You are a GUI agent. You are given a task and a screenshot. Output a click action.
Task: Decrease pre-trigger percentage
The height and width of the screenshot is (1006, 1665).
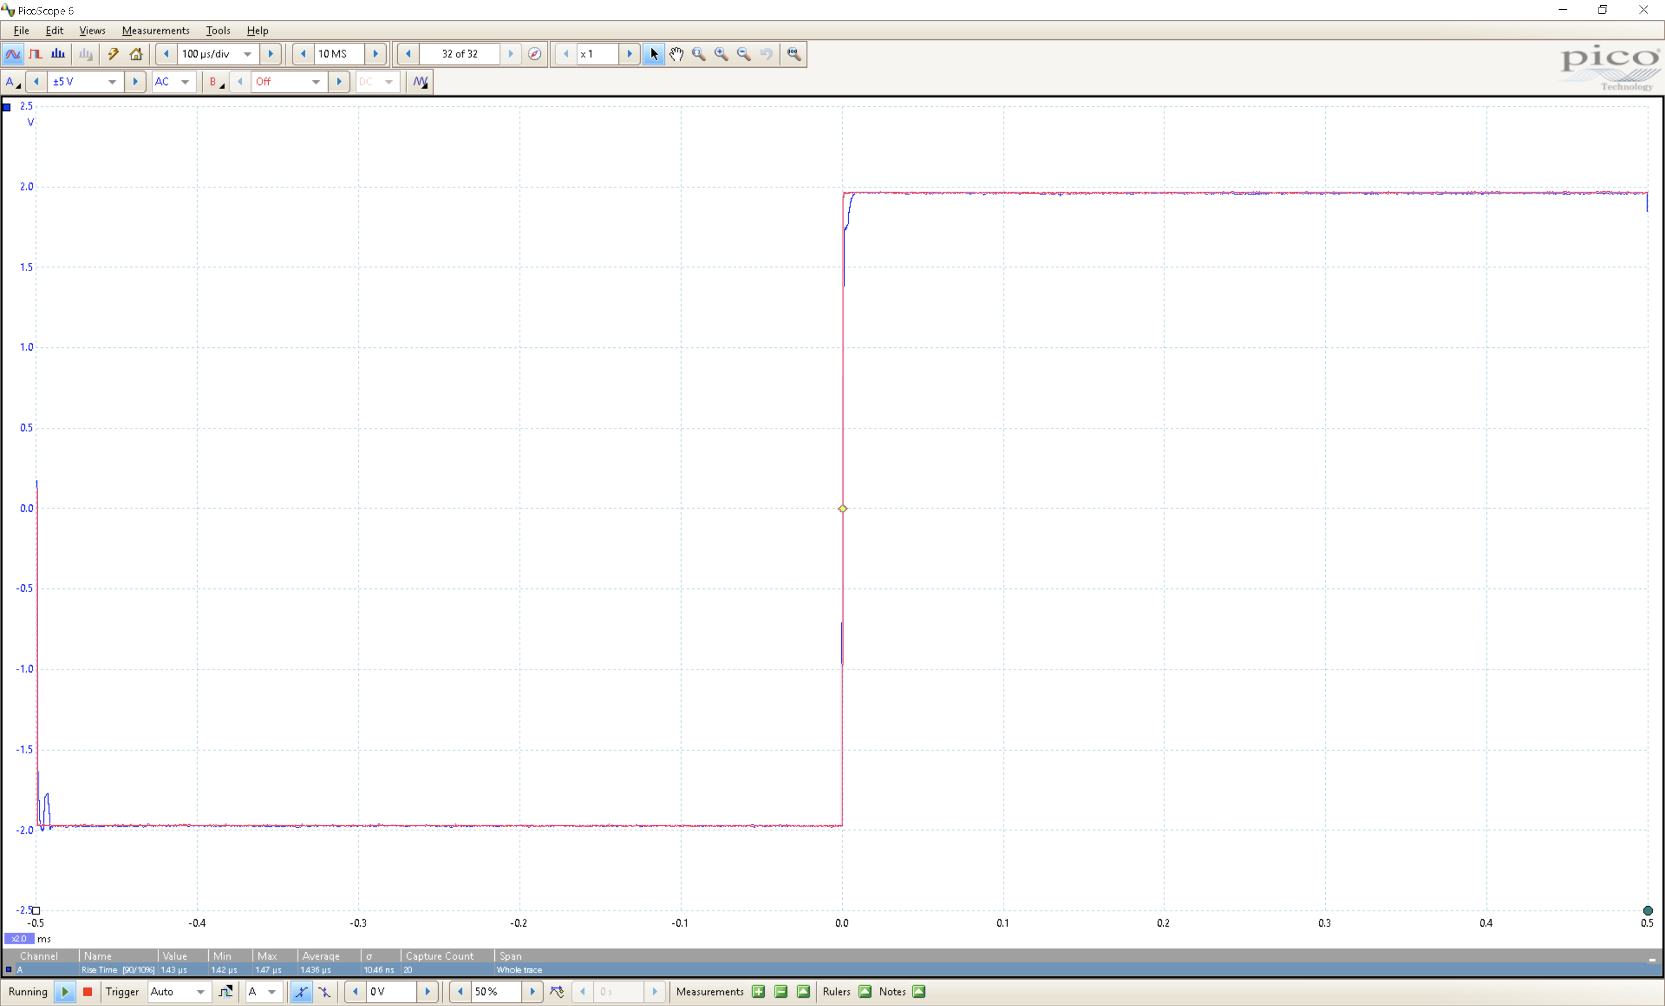(460, 992)
